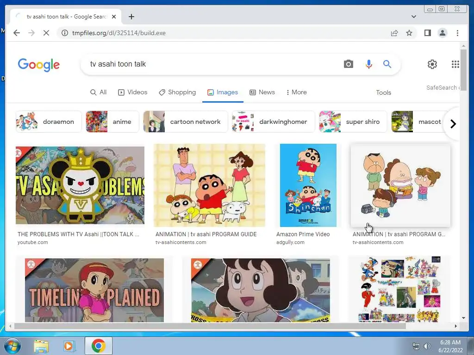Open the highlighted grumpy family cartoon thumbnail
Viewport: 474px width, 355px height.
point(400,185)
